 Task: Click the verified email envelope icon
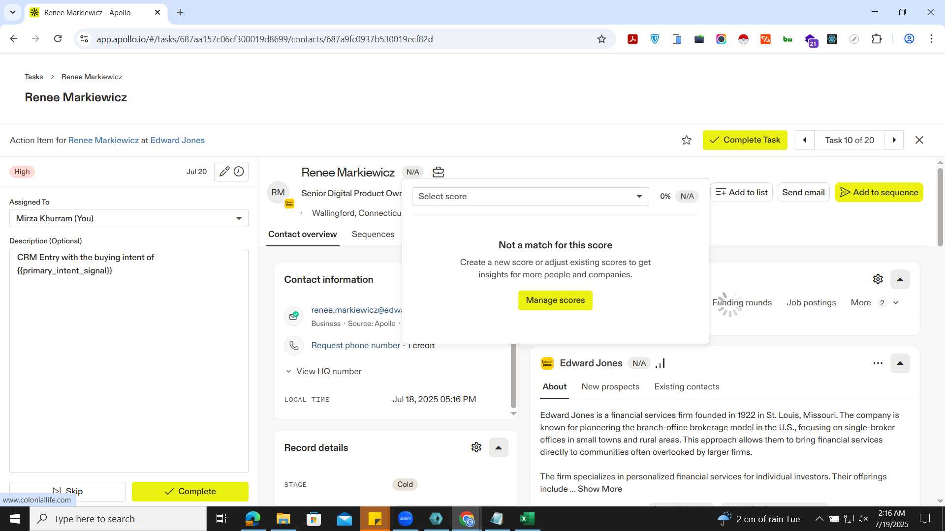294,316
